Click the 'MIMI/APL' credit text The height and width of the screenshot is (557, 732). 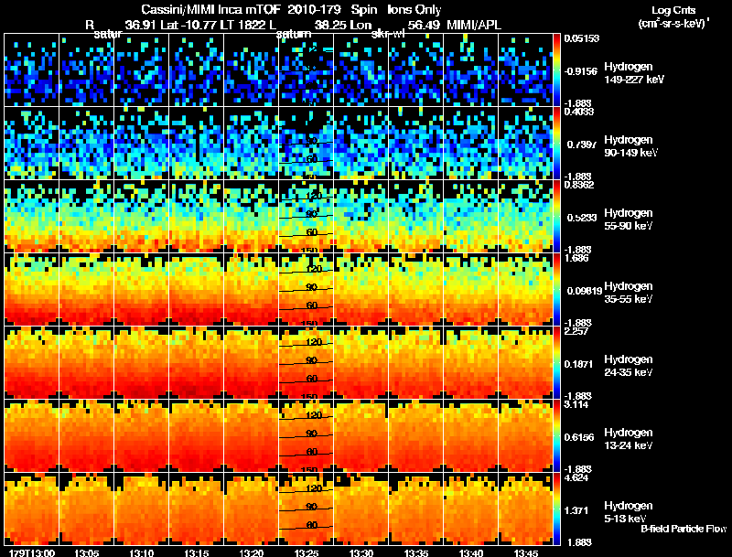click(474, 25)
